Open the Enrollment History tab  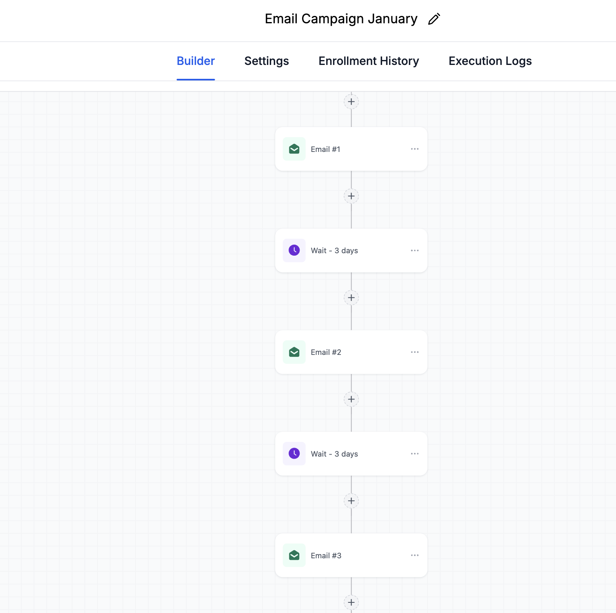369,61
